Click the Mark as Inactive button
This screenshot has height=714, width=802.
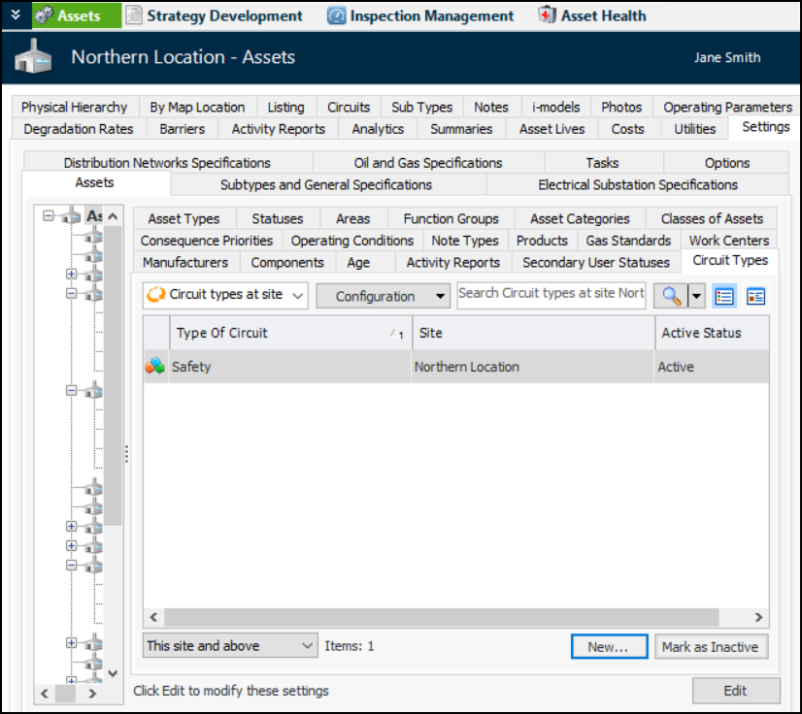711,646
